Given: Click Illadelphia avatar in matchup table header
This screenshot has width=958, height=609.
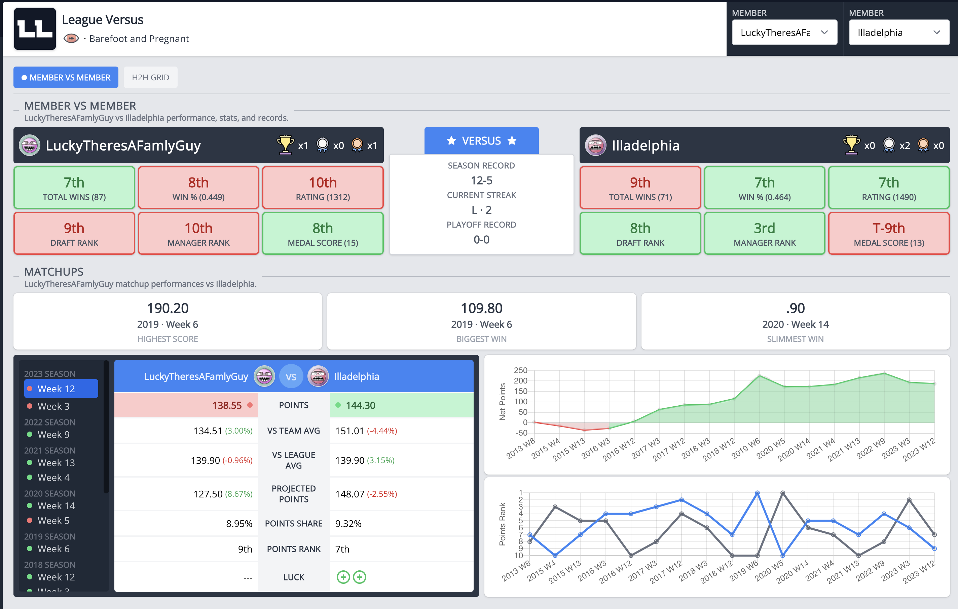Looking at the screenshot, I should (x=318, y=376).
